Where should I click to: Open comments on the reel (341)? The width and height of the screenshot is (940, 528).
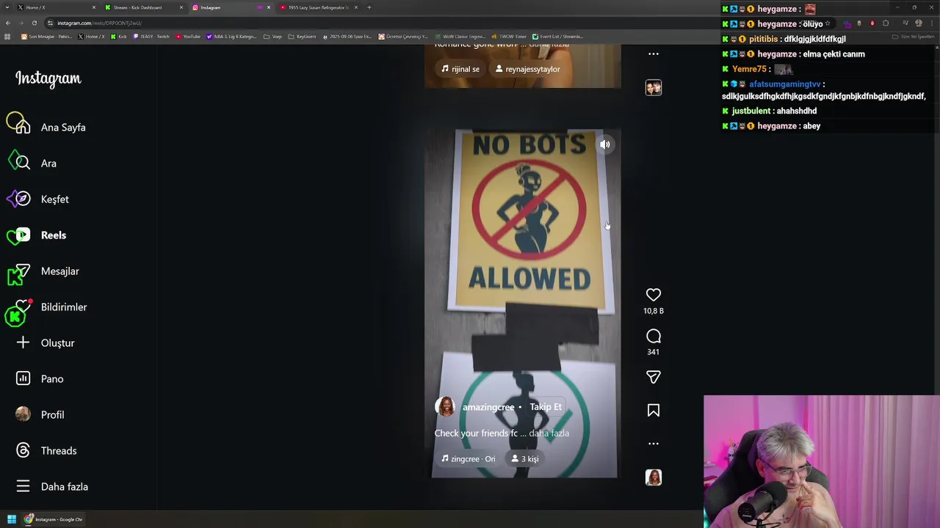[653, 337]
